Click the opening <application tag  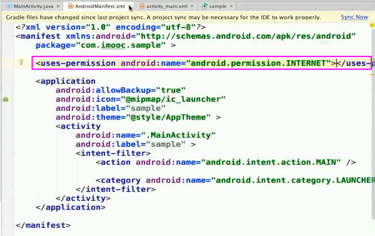[x=66, y=81]
